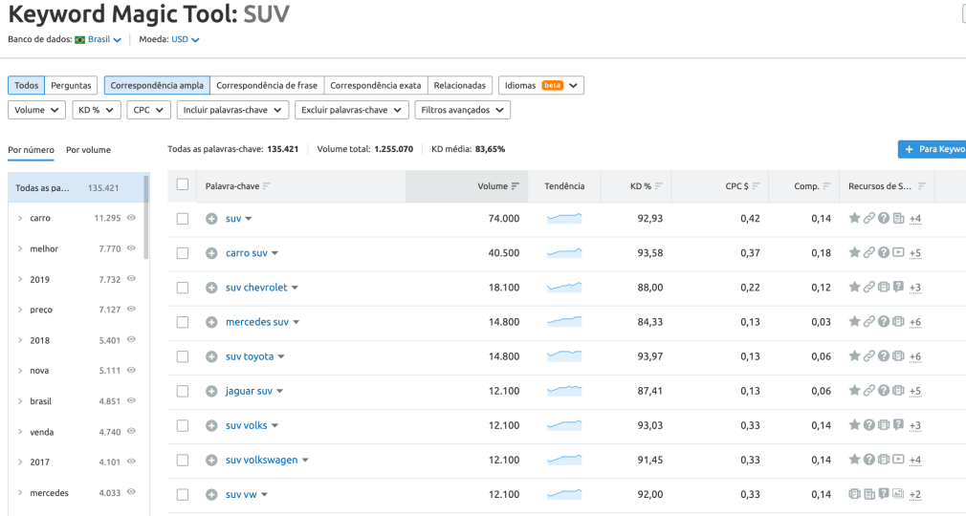Add 'jaguar suv' with the plus icon
The width and height of the screenshot is (966, 516).
point(211,391)
